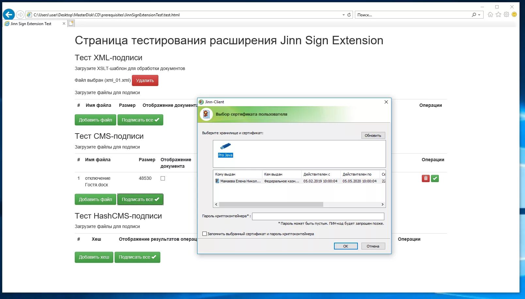This screenshot has width=525, height=299.
Task: Open Favorites star icon
Action: (x=498, y=15)
